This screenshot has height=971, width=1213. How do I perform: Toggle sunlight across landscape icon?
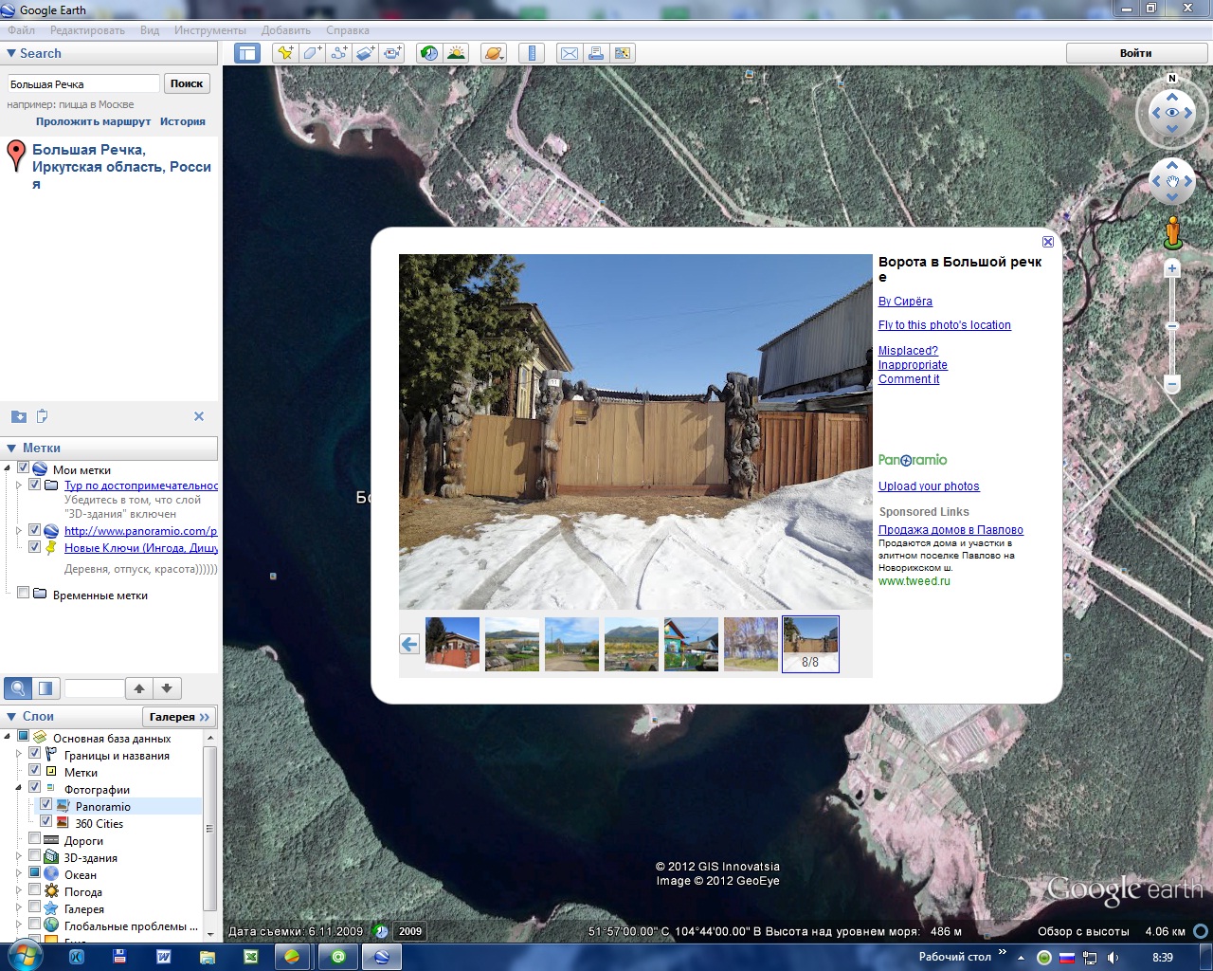coord(456,53)
